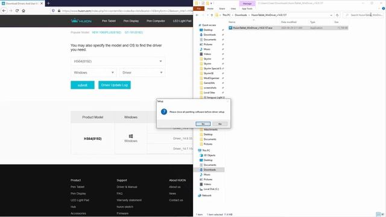Click the Explorer back arrow
The height and width of the screenshot is (217, 386).
pos(197,15)
